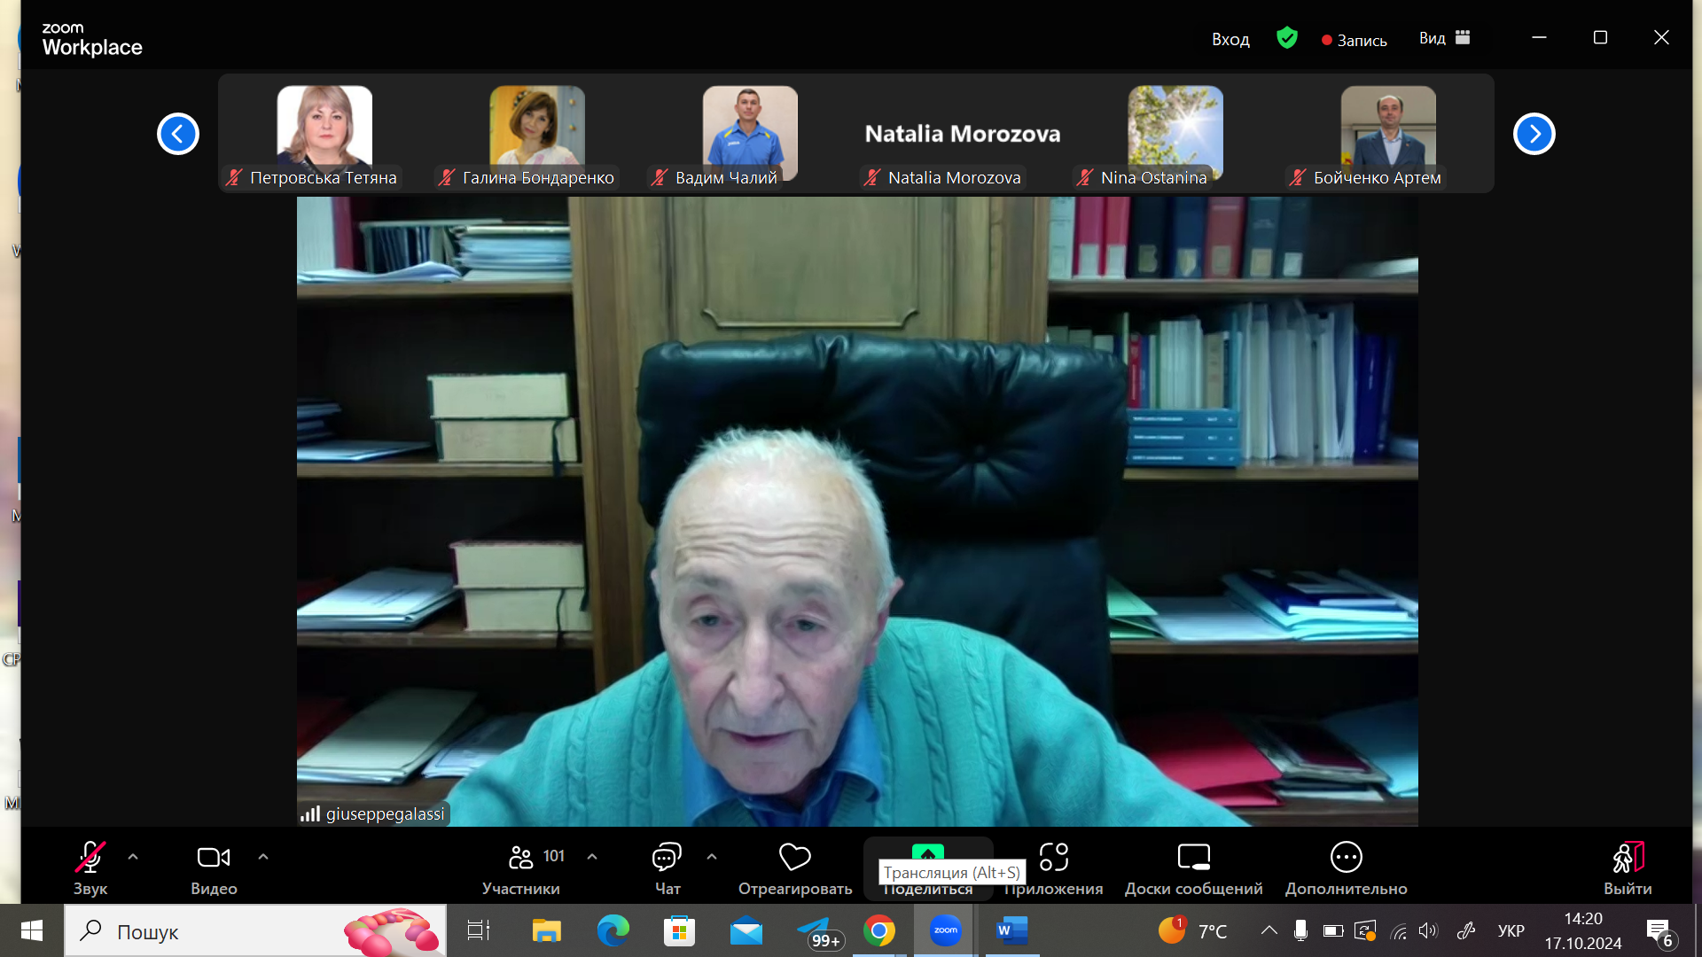Click the Share screen (Поделиться) button
Viewport: 1702px width, 957px height.
point(927,852)
